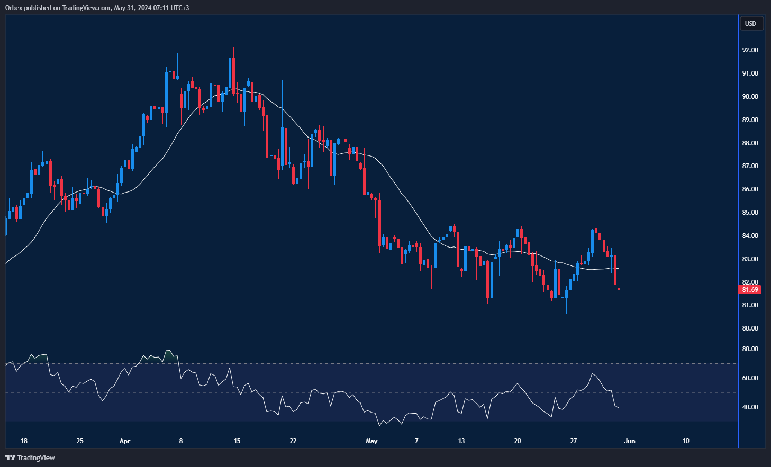Click the 18 date label on time axis
The height and width of the screenshot is (467, 771).
pyautogui.click(x=24, y=441)
